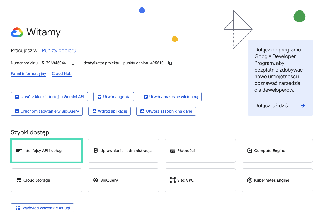The height and width of the screenshot is (223, 323).
Task: Click the credit card icon in Płatności
Action: (173, 151)
